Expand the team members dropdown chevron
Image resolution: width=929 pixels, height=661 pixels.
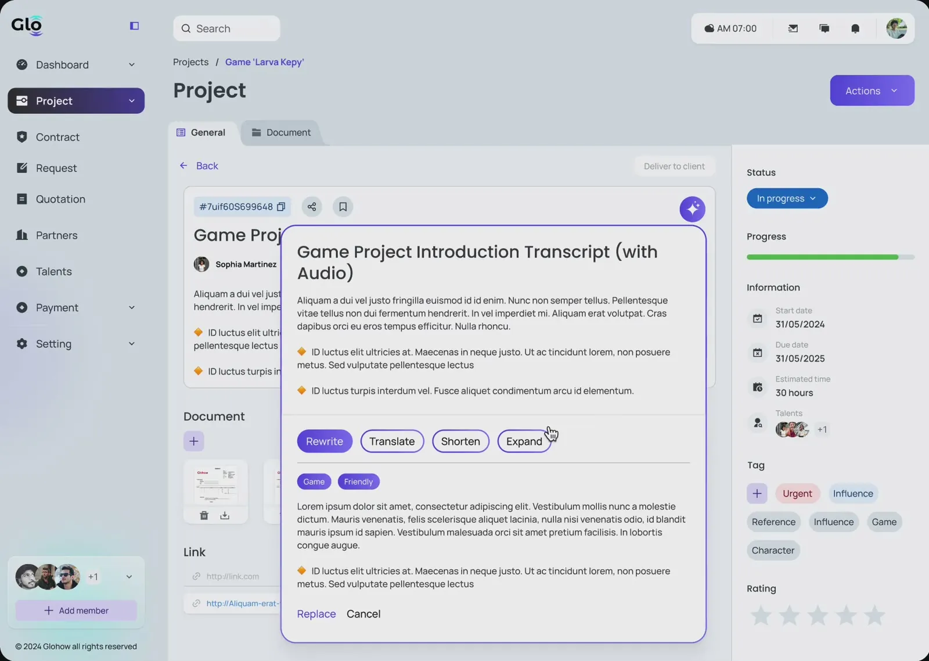129,577
